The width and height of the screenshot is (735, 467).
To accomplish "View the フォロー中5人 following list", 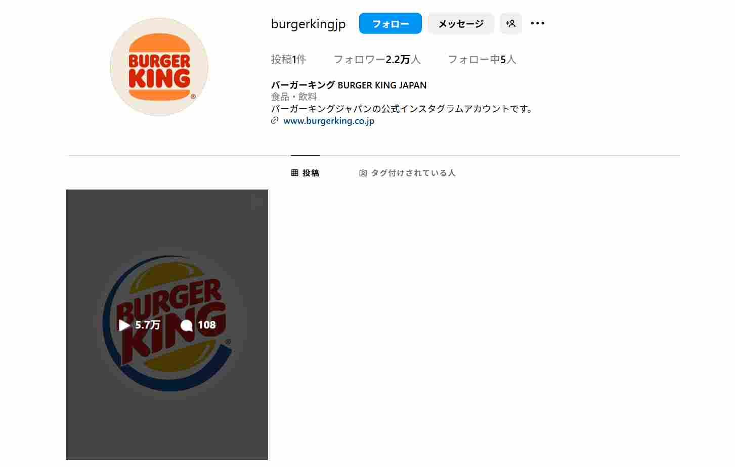I will pyautogui.click(x=482, y=60).
